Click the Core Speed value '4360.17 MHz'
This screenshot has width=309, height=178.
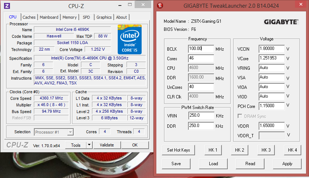coord(51,98)
